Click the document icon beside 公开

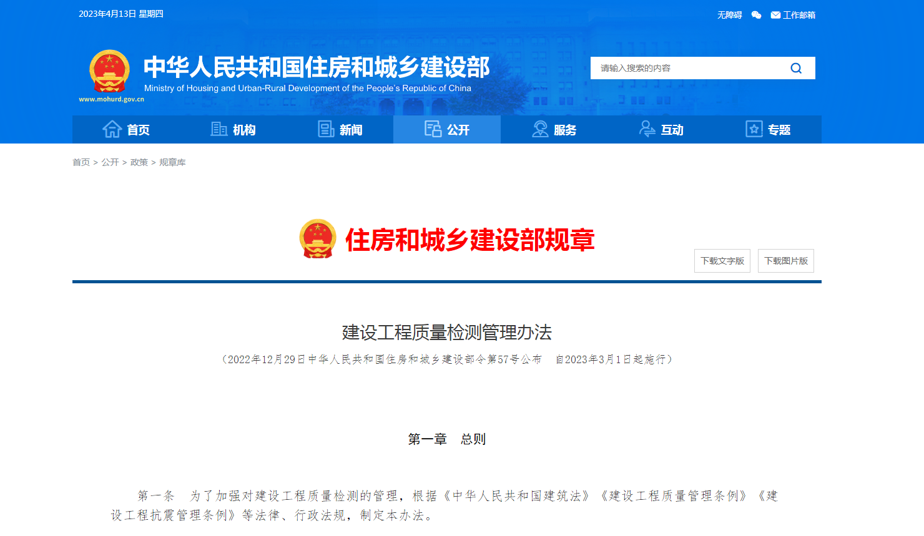(433, 129)
